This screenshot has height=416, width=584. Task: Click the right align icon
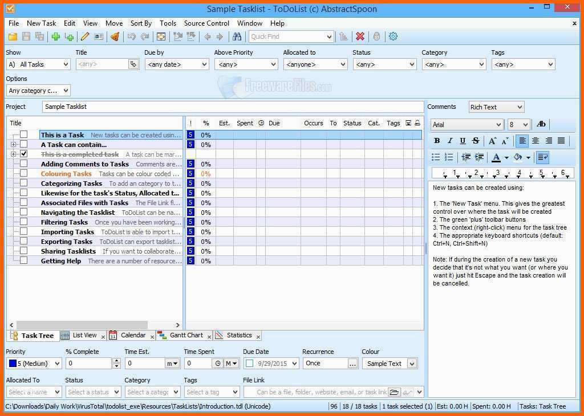click(548, 141)
